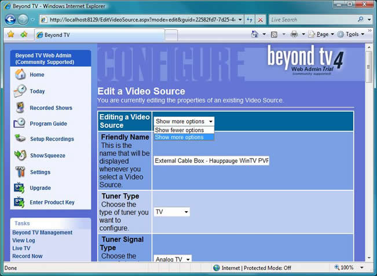Click the RSS Feeds toolbar icon
The image size is (377, 276).
[274, 34]
